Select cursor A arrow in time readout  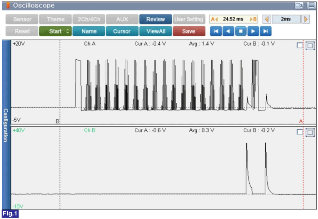214,19
